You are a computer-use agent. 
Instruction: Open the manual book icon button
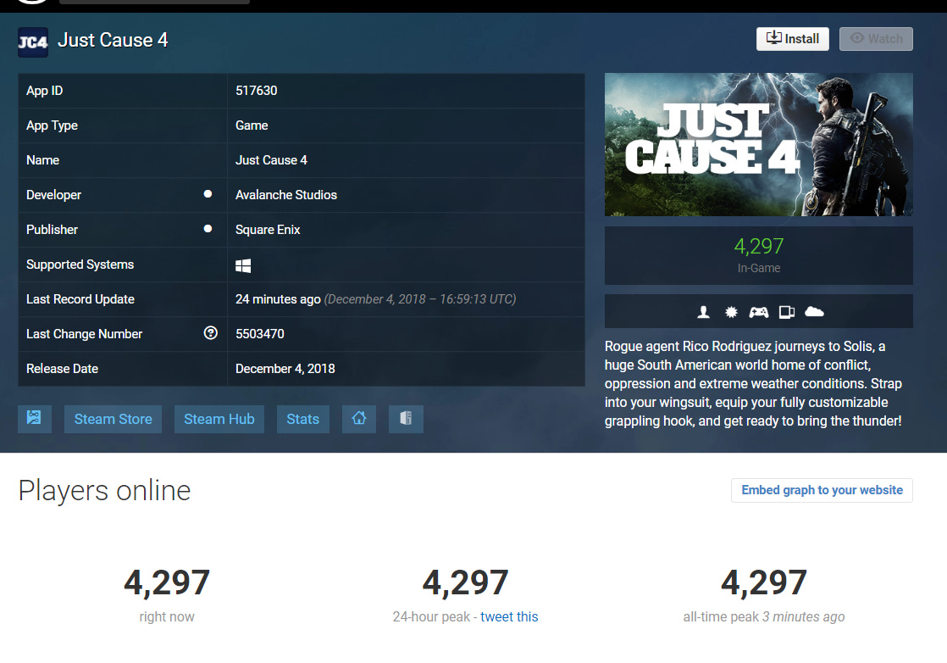[x=406, y=419]
